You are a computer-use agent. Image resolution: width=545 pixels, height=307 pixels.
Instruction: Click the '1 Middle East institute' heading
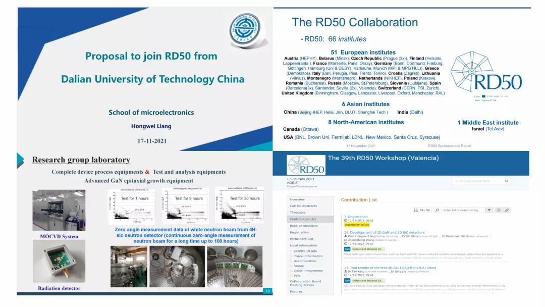[x=488, y=122]
